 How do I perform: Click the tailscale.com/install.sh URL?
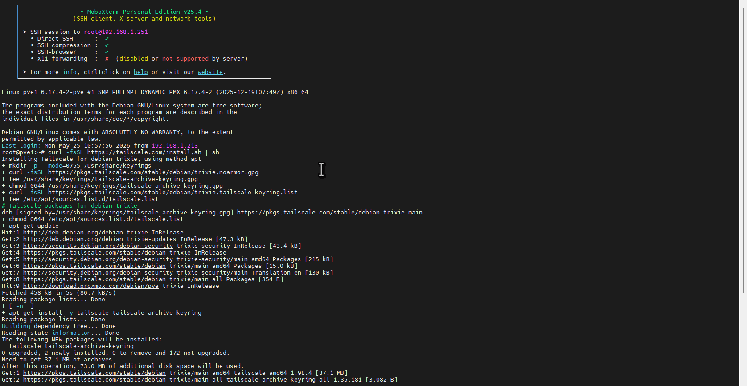144,152
